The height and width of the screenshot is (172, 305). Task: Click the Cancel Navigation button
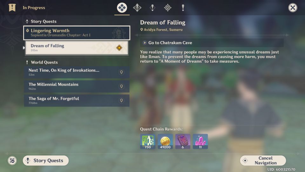click(263, 161)
